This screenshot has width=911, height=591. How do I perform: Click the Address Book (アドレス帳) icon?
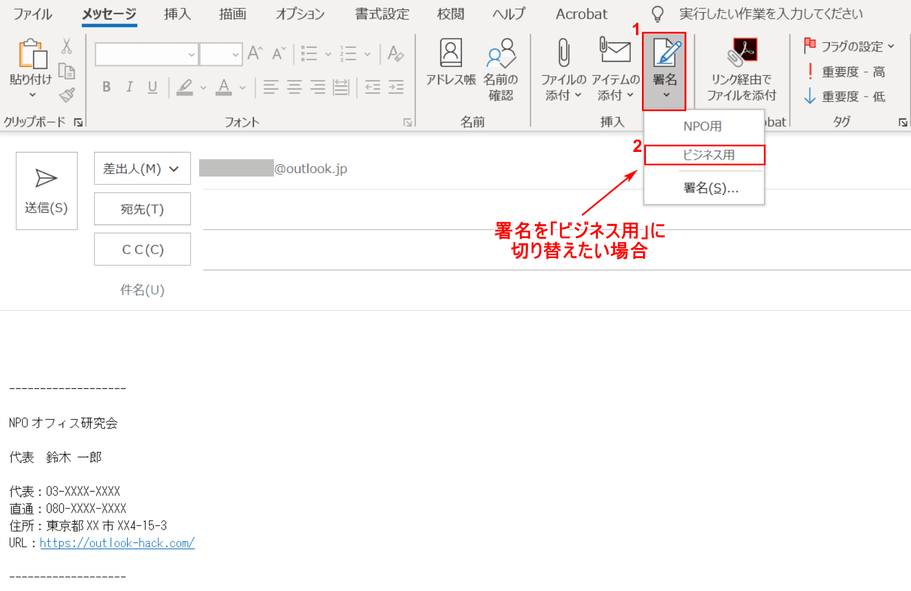pyautogui.click(x=451, y=53)
